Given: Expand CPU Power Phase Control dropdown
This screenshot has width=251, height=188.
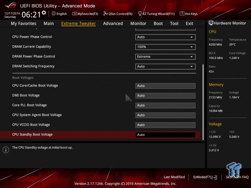Looking at the screenshot, I should (x=165, y=37).
